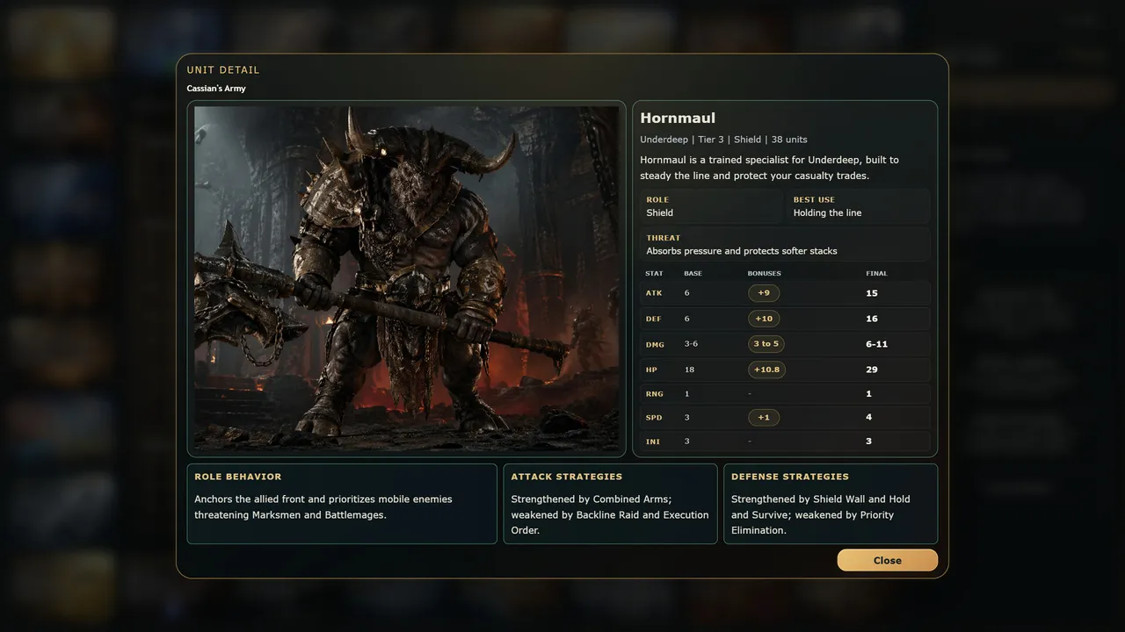Click the DMG final value 6-11
The height and width of the screenshot is (632, 1125).
(876, 344)
